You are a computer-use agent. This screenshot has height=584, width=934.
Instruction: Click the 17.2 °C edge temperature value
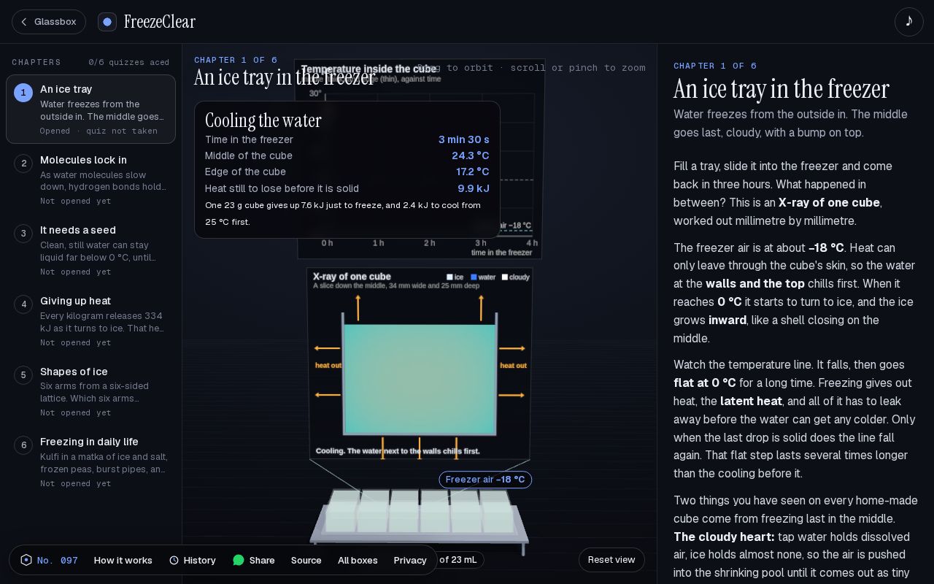click(x=473, y=172)
